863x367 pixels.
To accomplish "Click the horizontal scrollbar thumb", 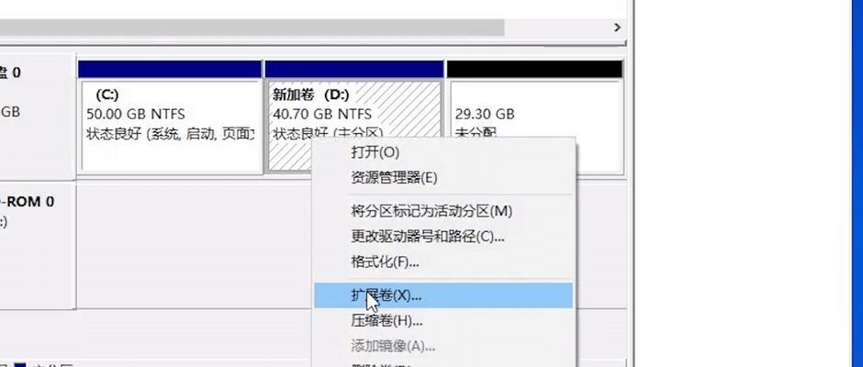I will click(x=252, y=28).
